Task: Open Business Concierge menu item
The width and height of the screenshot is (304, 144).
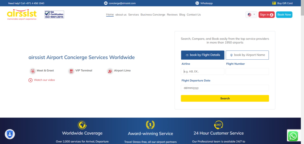Action: tap(153, 15)
